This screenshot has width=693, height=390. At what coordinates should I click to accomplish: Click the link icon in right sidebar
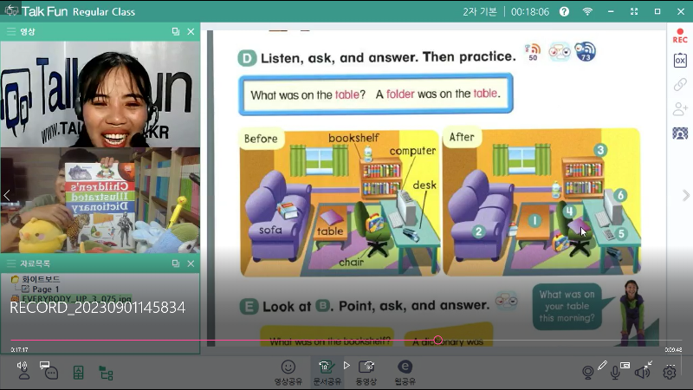(680, 84)
